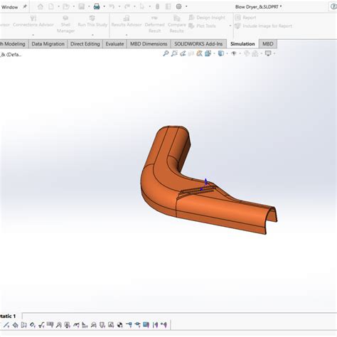Expand the New document dropdown arrow
The height and width of the screenshot is (337, 337).
pos(58,6)
